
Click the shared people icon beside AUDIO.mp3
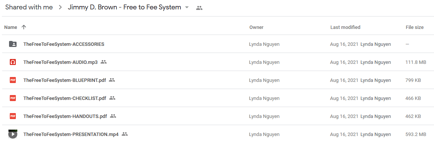coord(104,62)
